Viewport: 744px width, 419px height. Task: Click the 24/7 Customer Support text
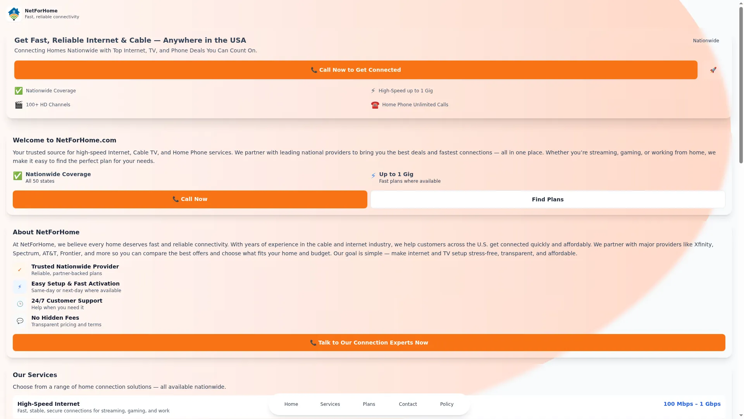pos(67,301)
